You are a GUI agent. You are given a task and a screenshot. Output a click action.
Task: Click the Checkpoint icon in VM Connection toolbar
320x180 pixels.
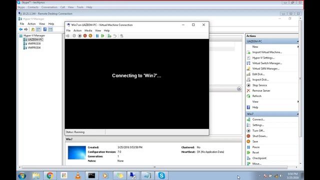coord(109,36)
